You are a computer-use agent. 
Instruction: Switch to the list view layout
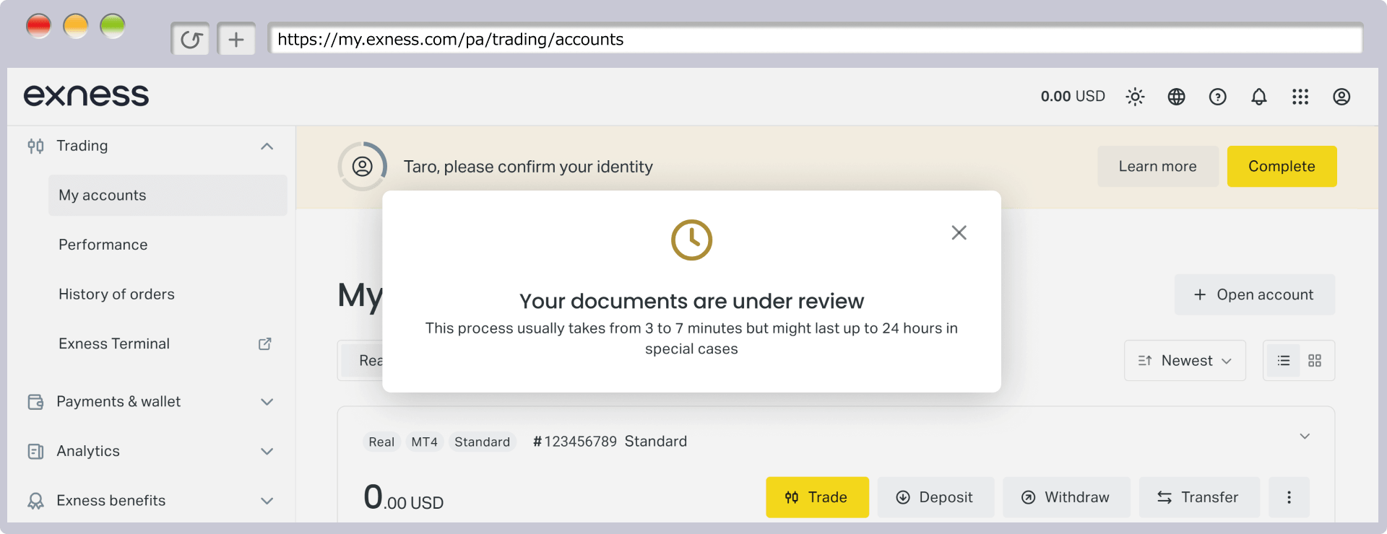(1284, 360)
